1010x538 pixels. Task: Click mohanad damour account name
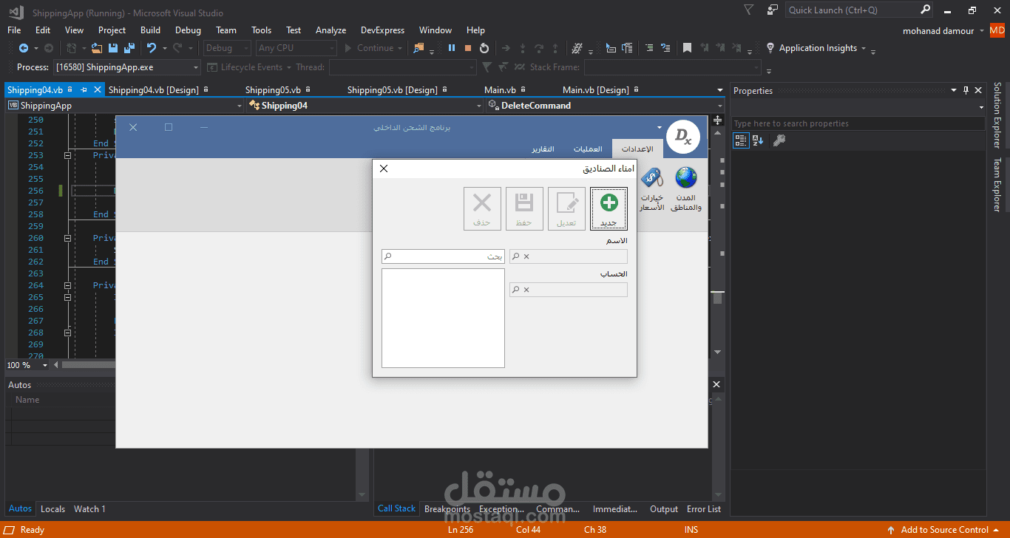938,31
